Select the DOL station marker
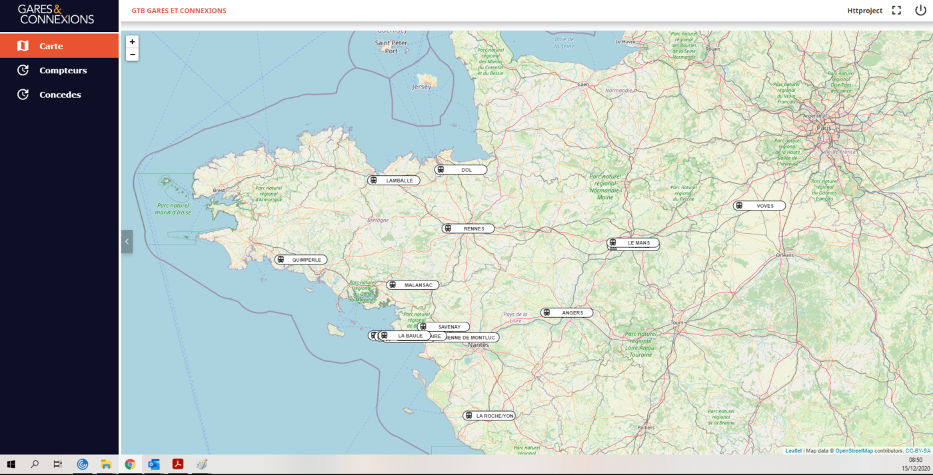The width and height of the screenshot is (933, 475). click(461, 170)
